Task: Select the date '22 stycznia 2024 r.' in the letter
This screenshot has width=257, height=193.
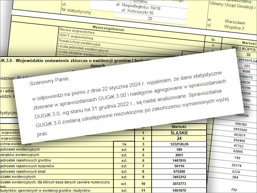Action: tap(123, 87)
